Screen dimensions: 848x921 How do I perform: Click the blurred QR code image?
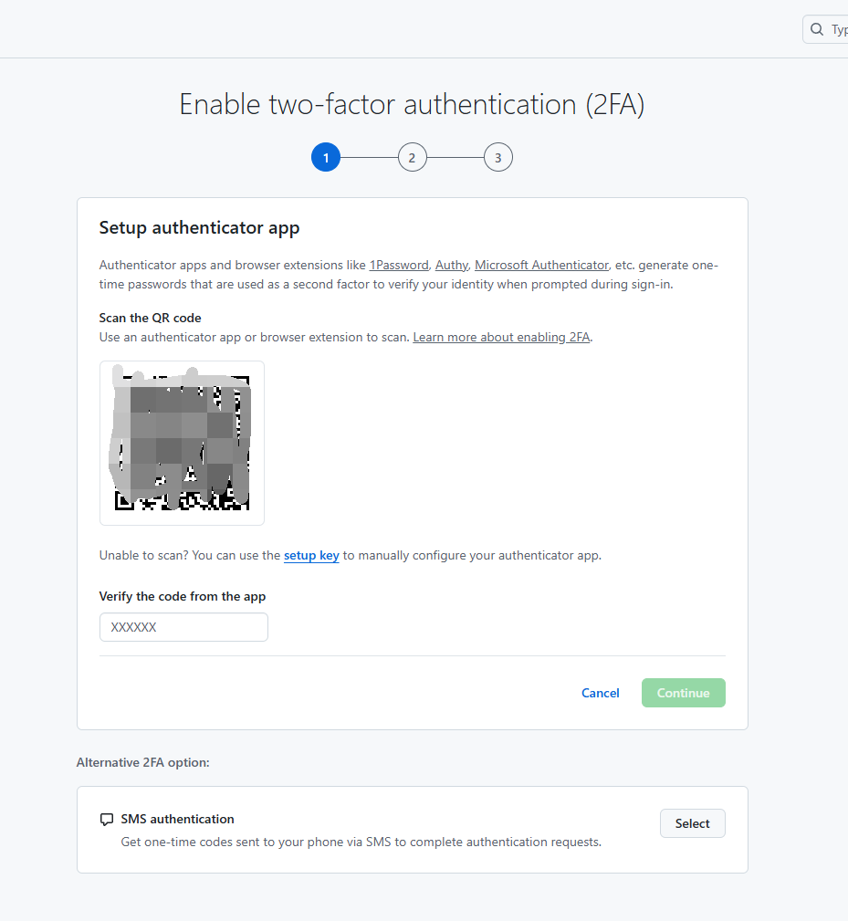[x=182, y=443]
